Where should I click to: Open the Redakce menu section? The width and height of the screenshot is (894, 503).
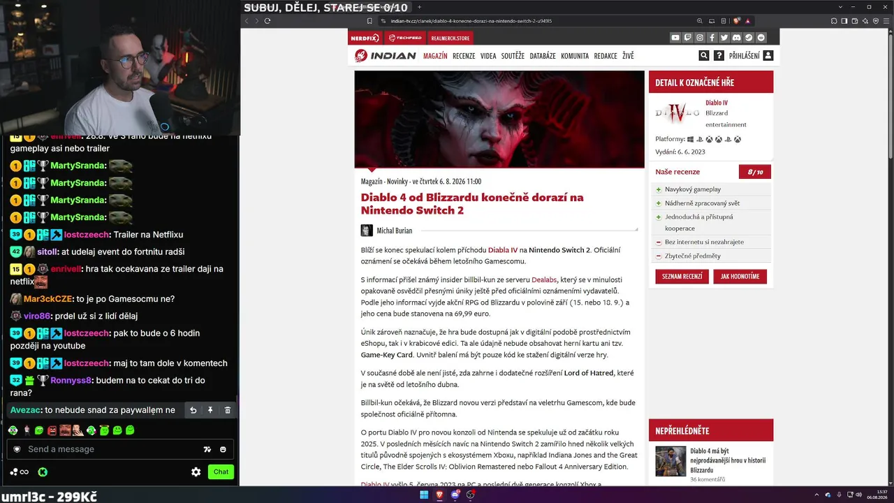pyautogui.click(x=606, y=56)
